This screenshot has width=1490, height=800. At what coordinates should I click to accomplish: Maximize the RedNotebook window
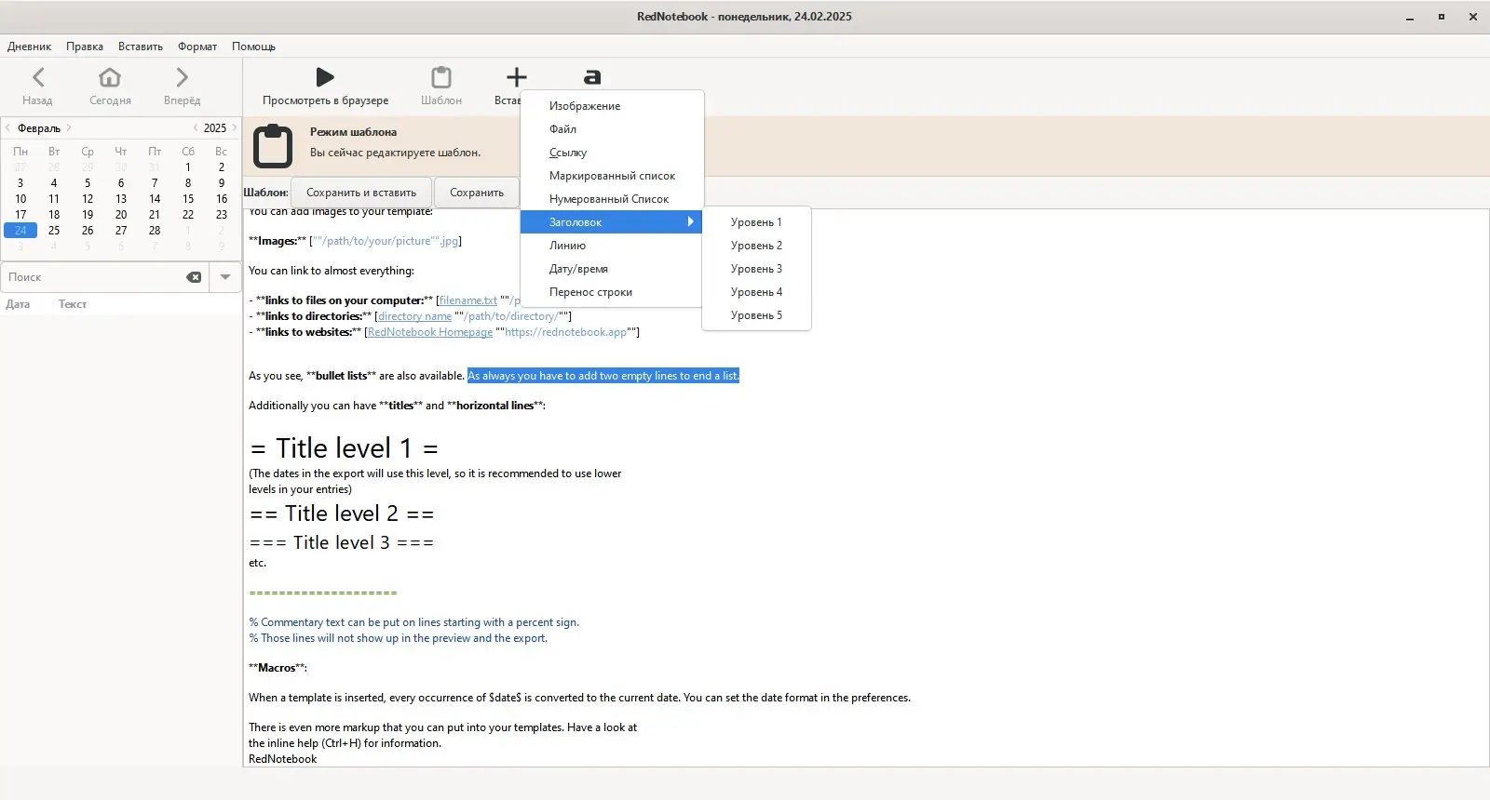tap(1441, 17)
